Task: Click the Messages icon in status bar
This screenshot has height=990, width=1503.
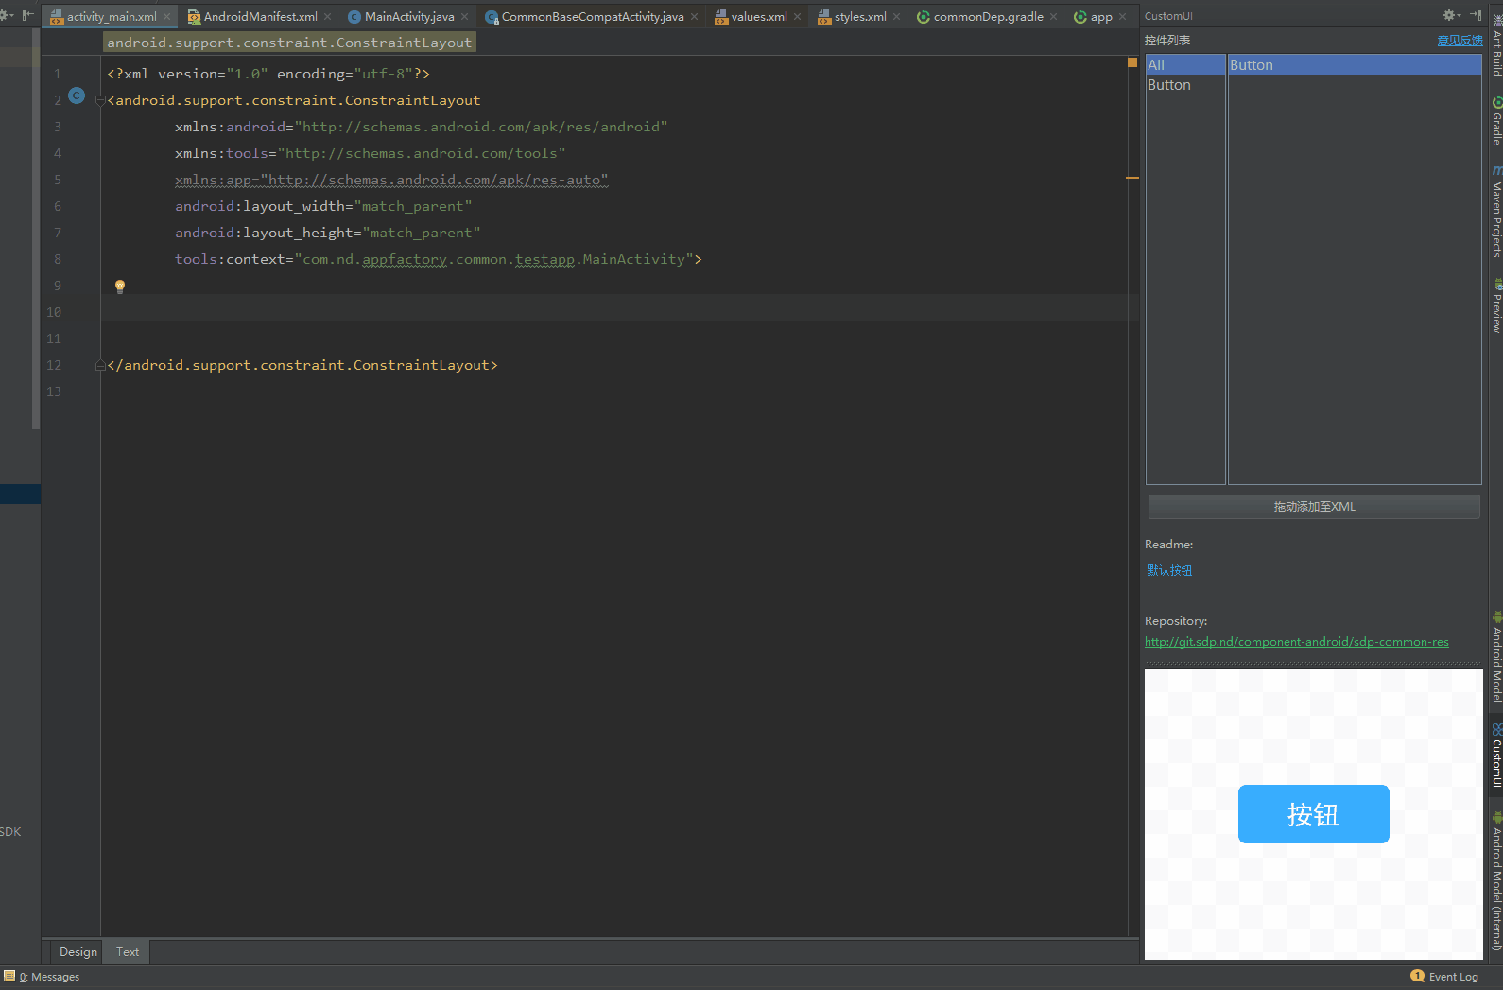Action: [9, 976]
